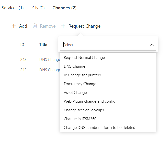Open the CIs (0) tab
Image resolution: width=167 pixels, height=146 pixels.
[38, 8]
